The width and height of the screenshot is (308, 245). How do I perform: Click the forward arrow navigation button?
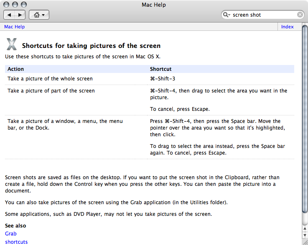(x=20, y=15)
